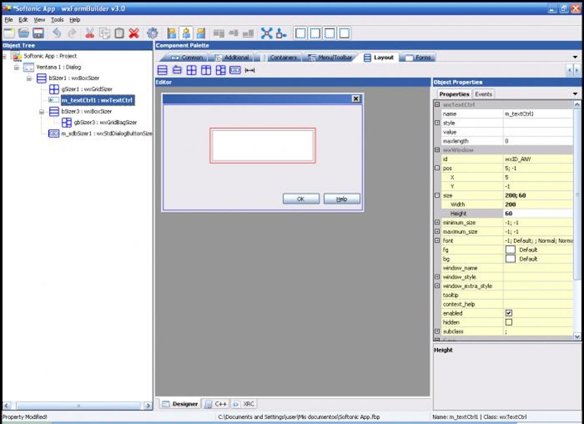This screenshot has width=584, height=424.
Task: Create a new project via toolbar icon
Action: [9, 33]
